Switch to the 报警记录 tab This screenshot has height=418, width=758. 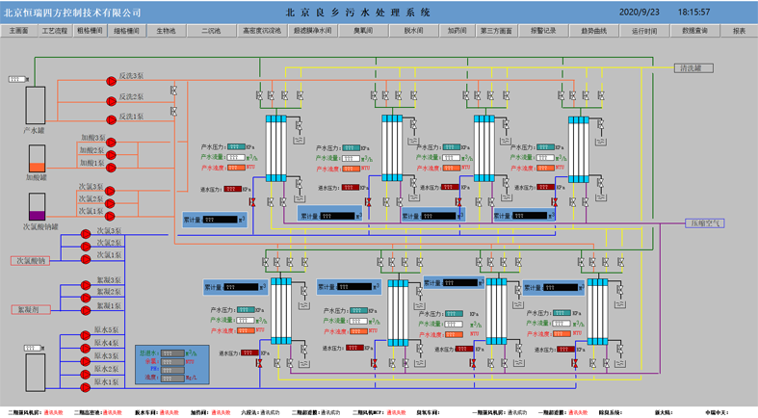tap(543, 31)
